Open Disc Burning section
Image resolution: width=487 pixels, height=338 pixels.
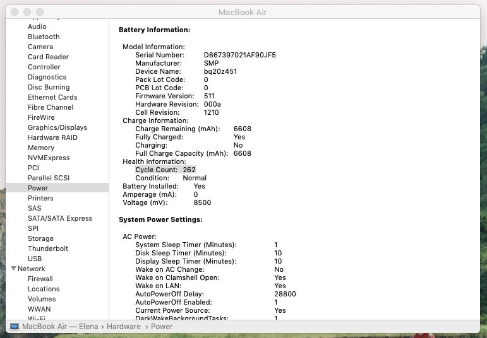click(x=49, y=87)
